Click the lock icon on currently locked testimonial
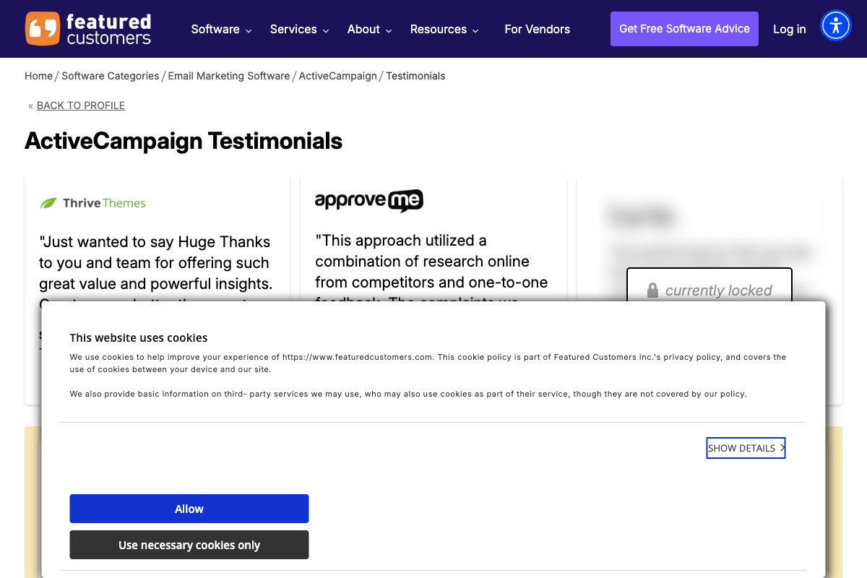 (x=652, y=290)
